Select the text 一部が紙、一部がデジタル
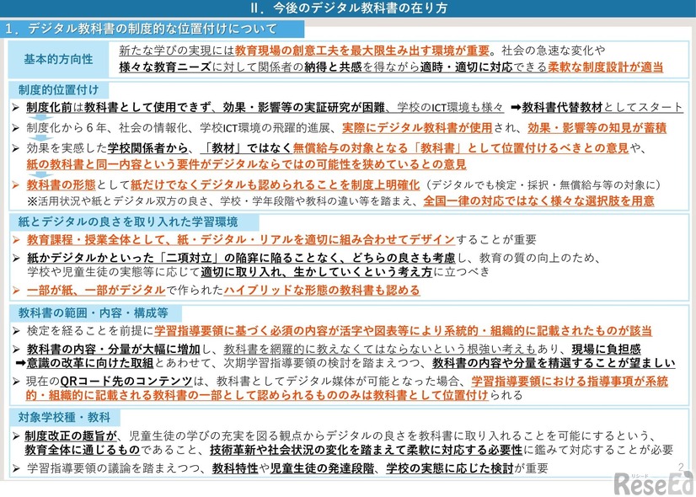 [x=96, y=291]
